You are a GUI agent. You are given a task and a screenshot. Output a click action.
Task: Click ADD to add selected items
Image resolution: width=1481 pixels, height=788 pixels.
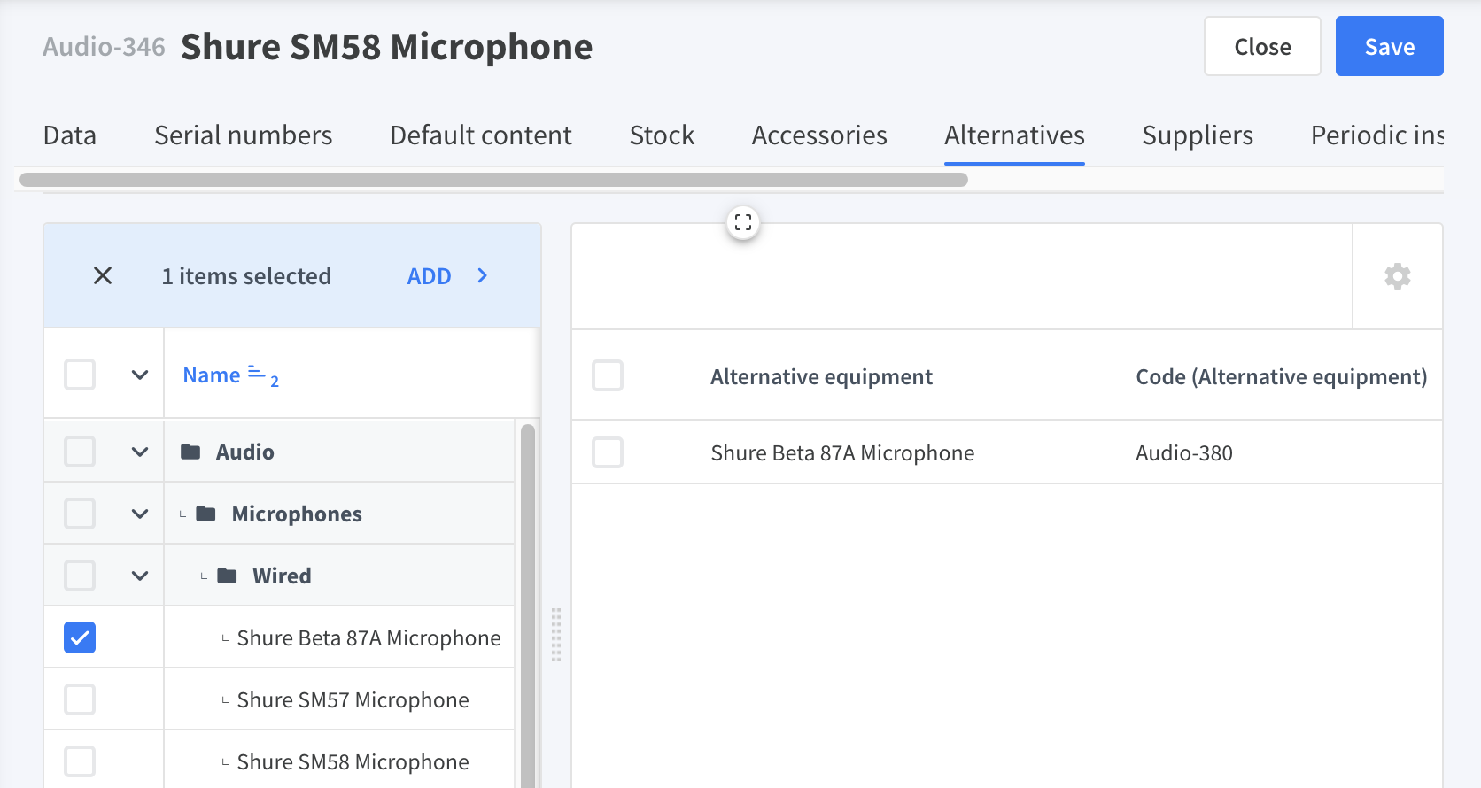tap(429, 276)
